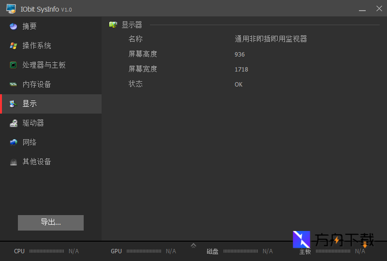This screenshot has width=387, height=261.
Task: Click the 名称 field label
Action: 135,39
